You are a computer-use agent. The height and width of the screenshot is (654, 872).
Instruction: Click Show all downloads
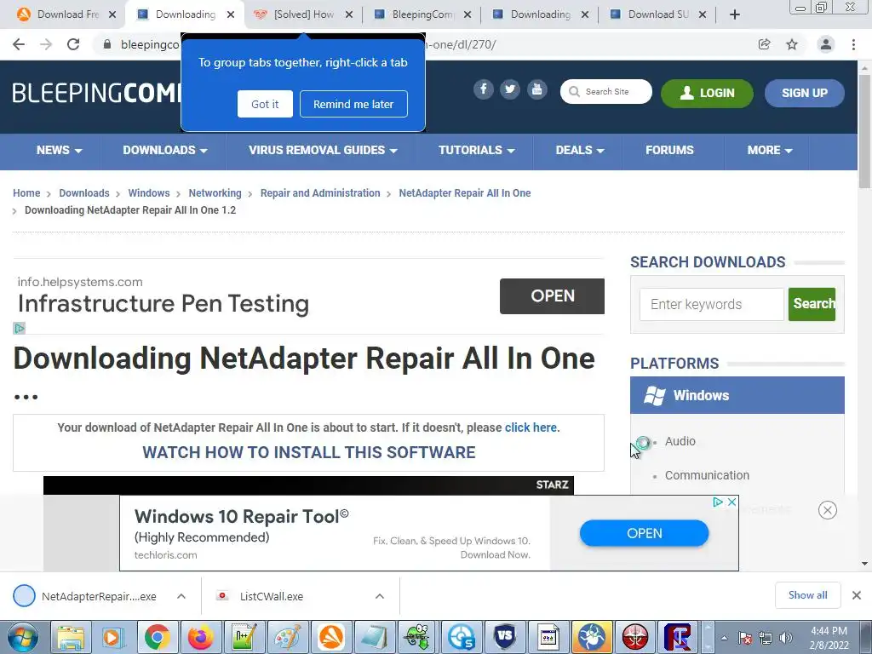coord(807,595)
